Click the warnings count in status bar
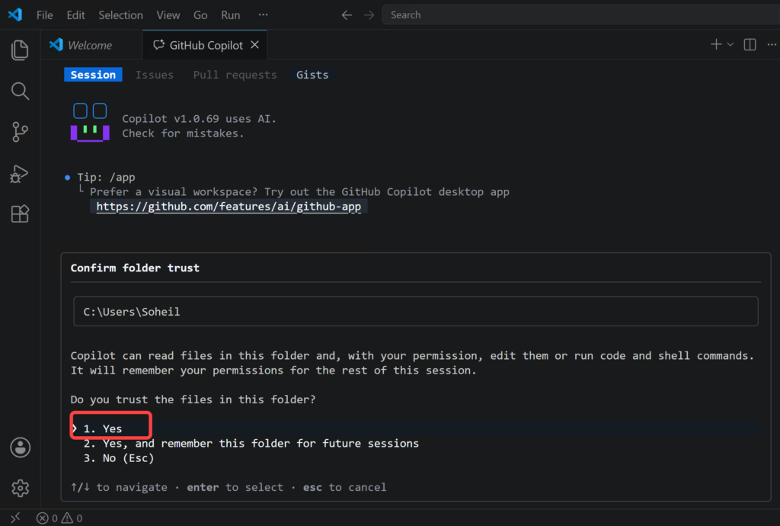The height and width of the screenshot is (526, 780). pos(72,518)
